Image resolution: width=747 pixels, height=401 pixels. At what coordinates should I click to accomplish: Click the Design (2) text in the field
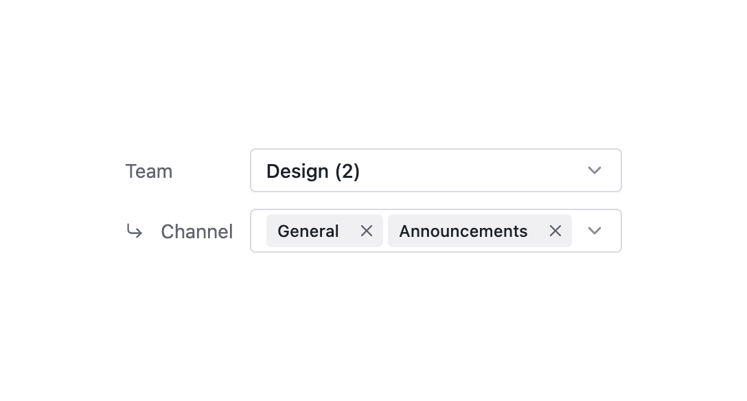313,170
